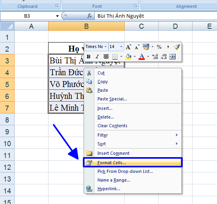Toggle Bold in the mini toolbar
The height and width of the screenshot is (204, 217).
[x=88, y=56]
